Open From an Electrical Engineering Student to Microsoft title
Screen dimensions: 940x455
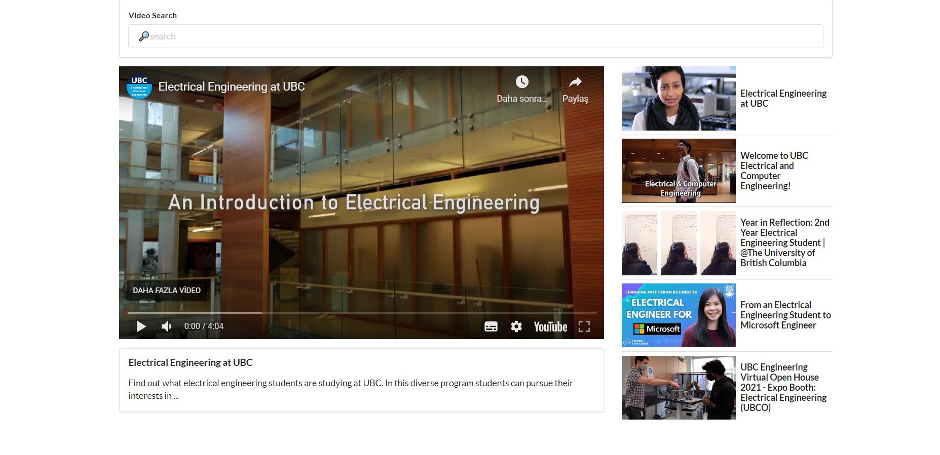click(x=785, y=315)
